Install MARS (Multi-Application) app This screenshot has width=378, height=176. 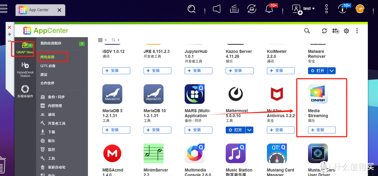(x=198, y=130)
